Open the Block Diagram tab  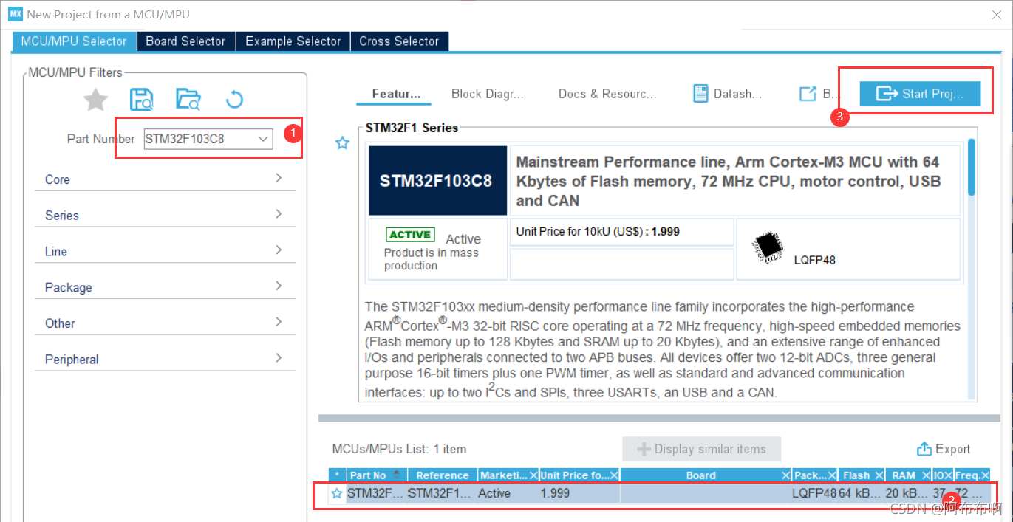487,94
